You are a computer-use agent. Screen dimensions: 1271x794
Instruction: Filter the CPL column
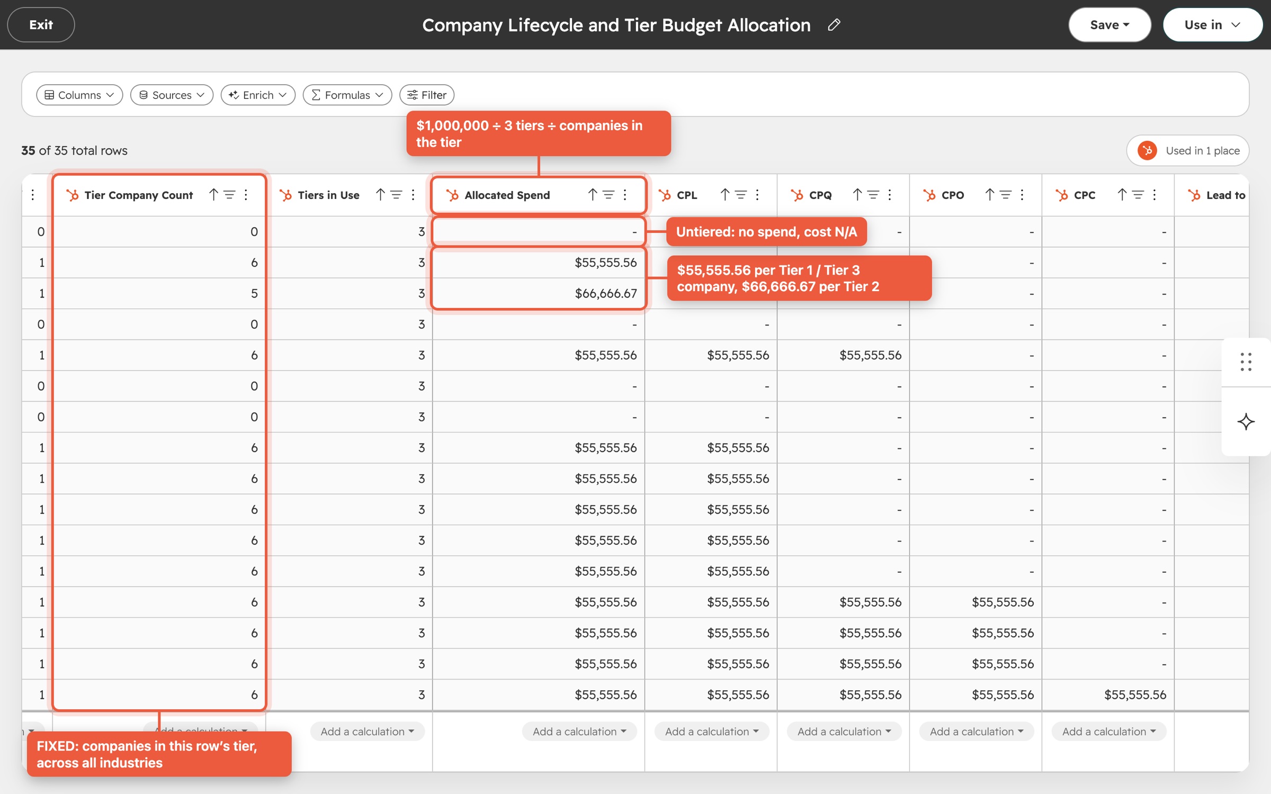tap(741, 195)
